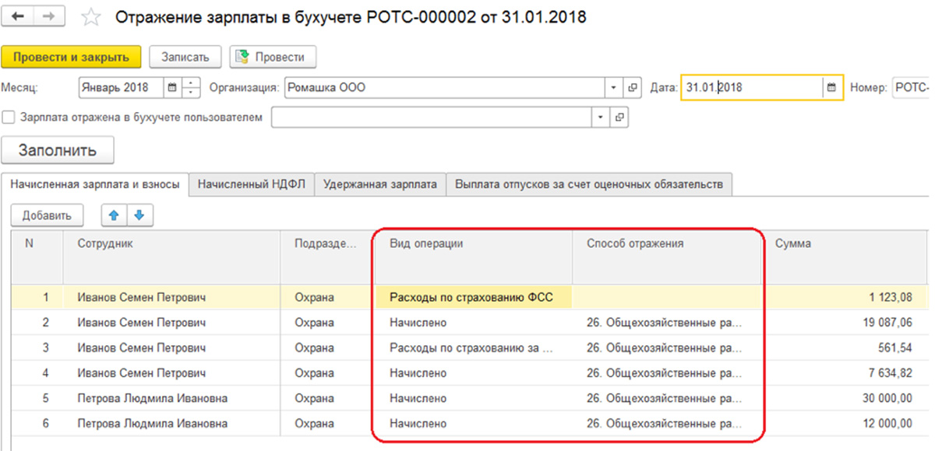935x451 pixels.
Task: Click the Заполнить button
Action: [x=58, y=151]
